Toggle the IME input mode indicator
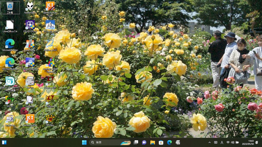Viewport: 262px width, 147px height. coord(222,142)
